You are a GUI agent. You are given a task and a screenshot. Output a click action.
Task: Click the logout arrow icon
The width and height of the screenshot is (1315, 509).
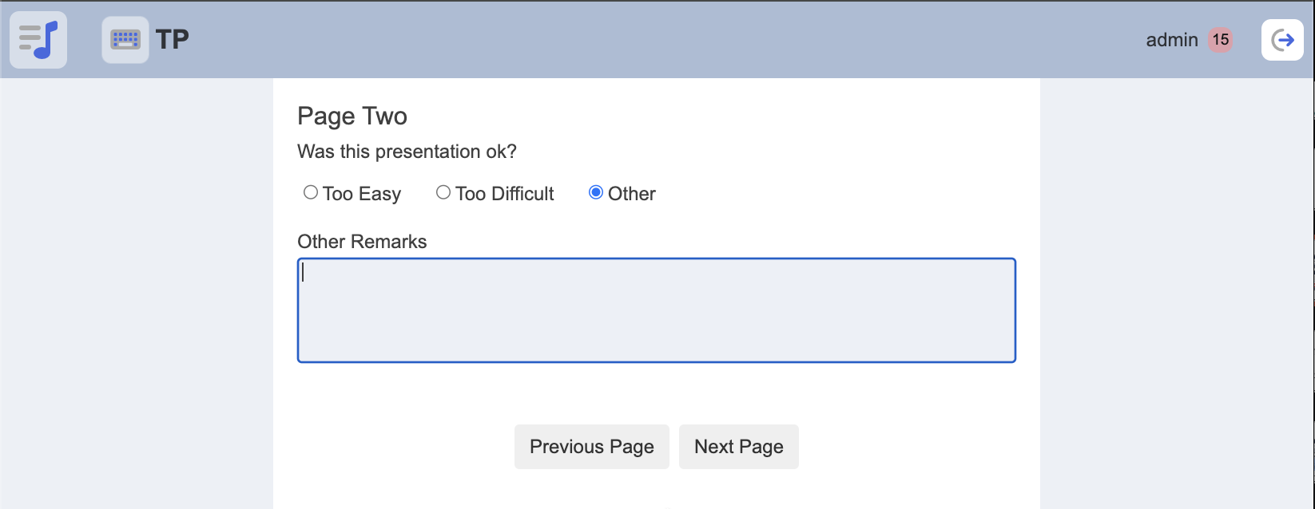(x=1282, y=40)
